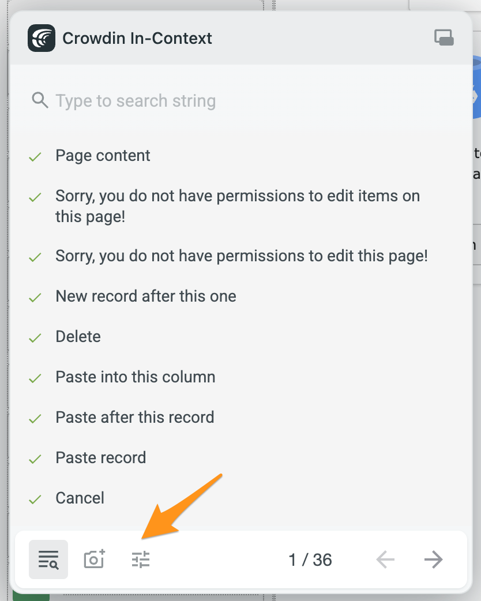The height and width of the screenshot is (601, 481).
Task: Click in the search string field
Action: pyautogui.click(x=231, y=101)
